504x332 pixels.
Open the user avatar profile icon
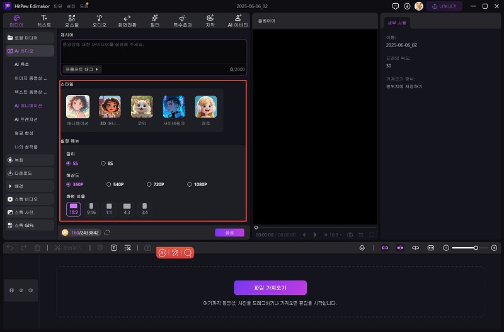418,6
